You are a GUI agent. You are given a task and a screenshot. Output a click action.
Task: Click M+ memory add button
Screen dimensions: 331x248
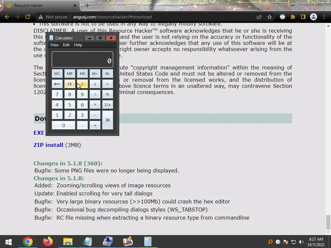95,74
